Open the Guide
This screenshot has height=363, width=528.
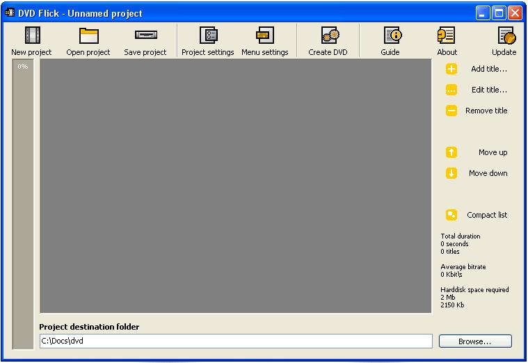pos(390,41)
